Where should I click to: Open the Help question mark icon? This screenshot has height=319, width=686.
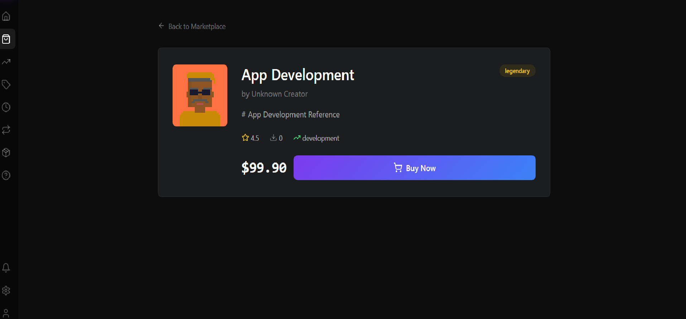[x=6, y=175]
